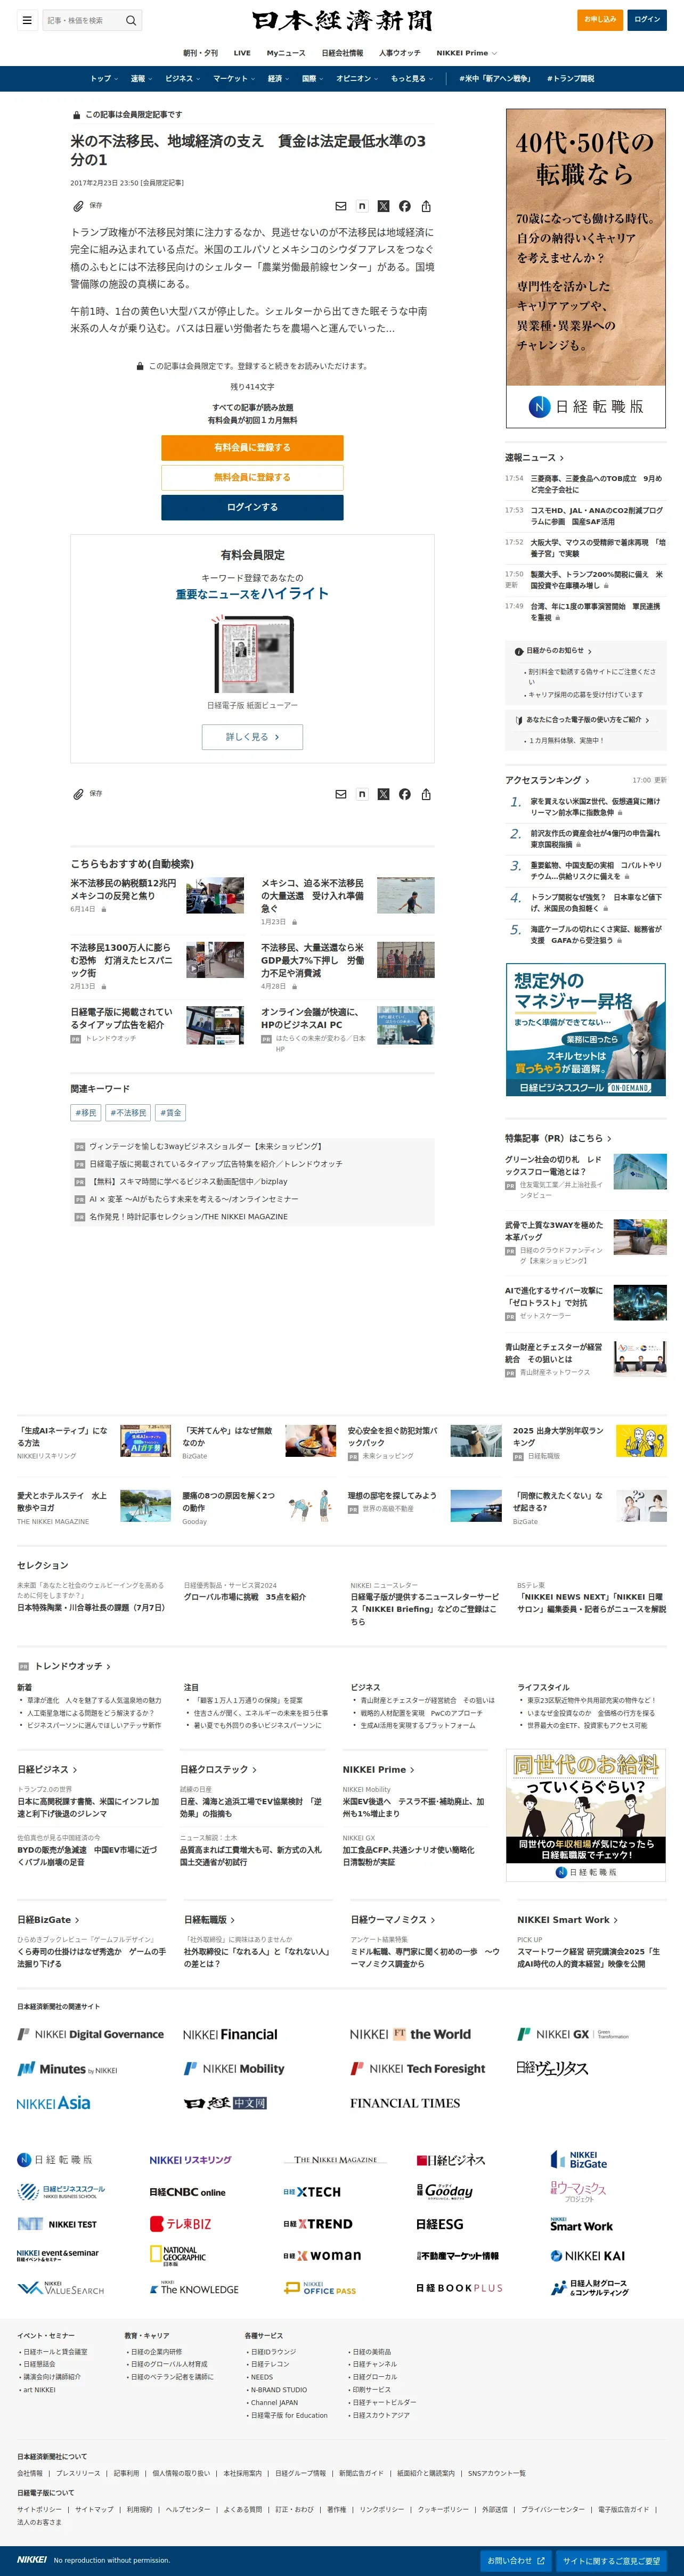Share by email icon under the article date

pyautogui.click(x=340, y=206)
